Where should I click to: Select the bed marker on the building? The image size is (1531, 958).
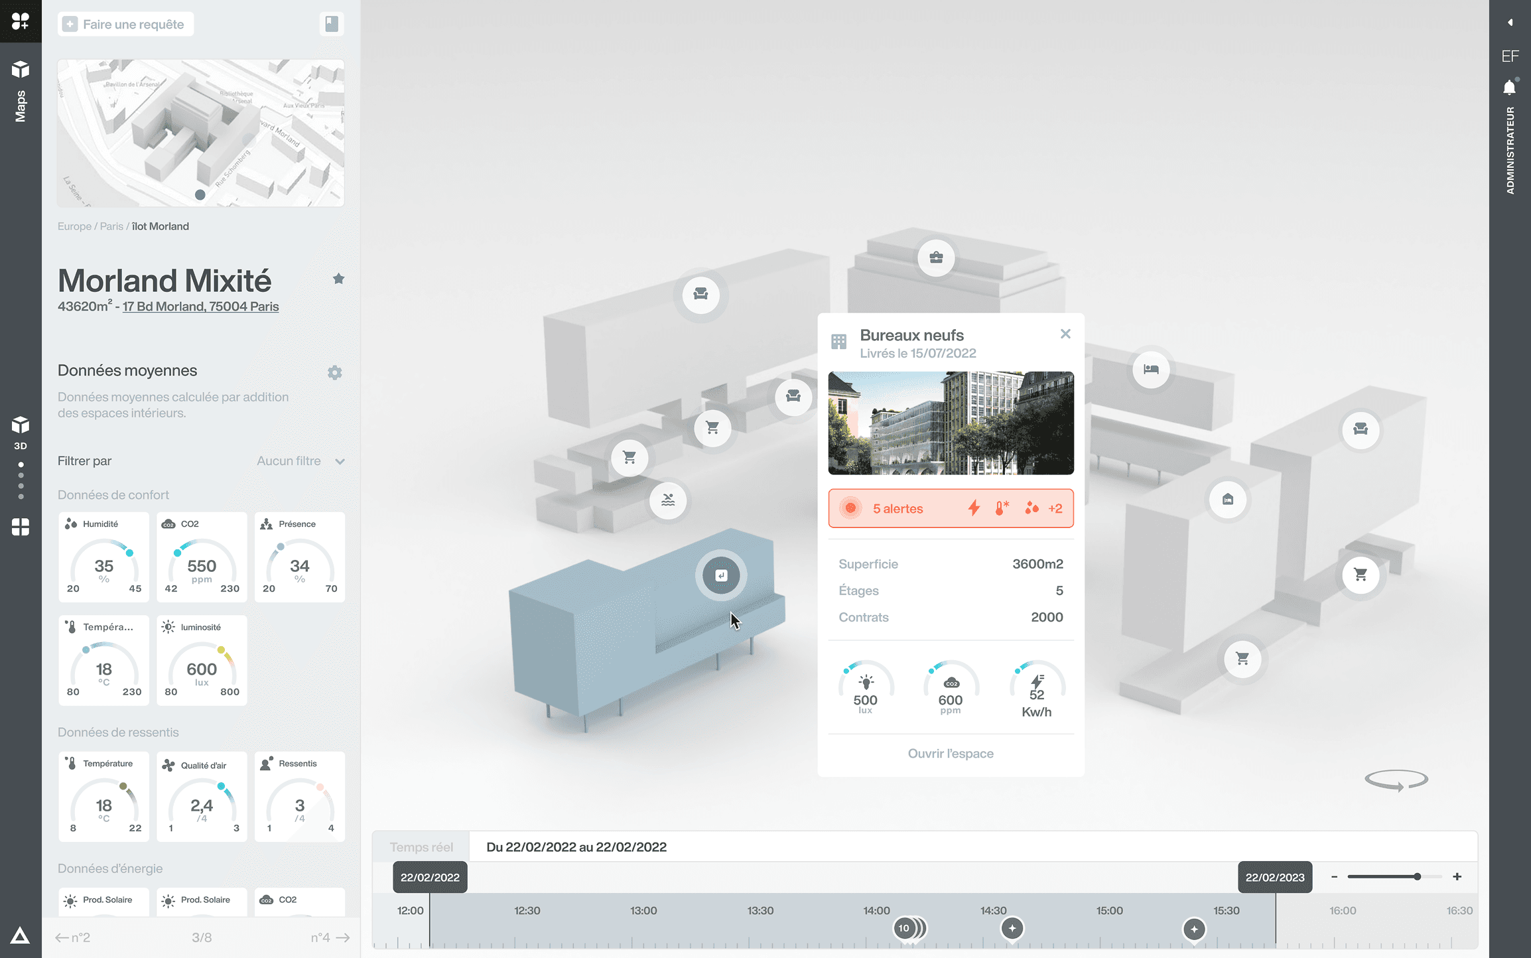(x=1151, y=369)
